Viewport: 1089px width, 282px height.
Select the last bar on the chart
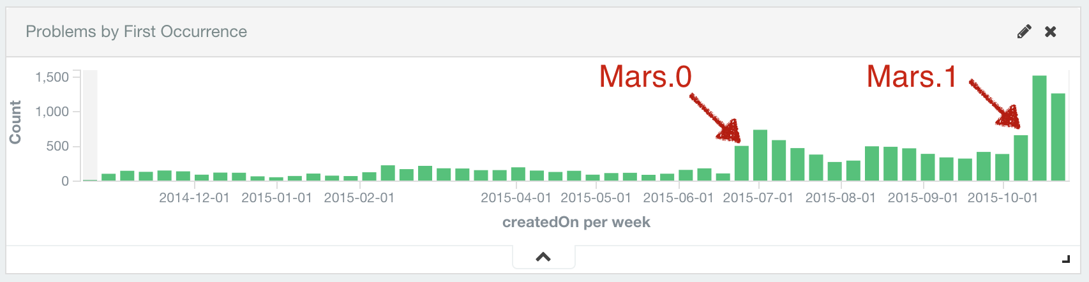[x=1058, y=137]
